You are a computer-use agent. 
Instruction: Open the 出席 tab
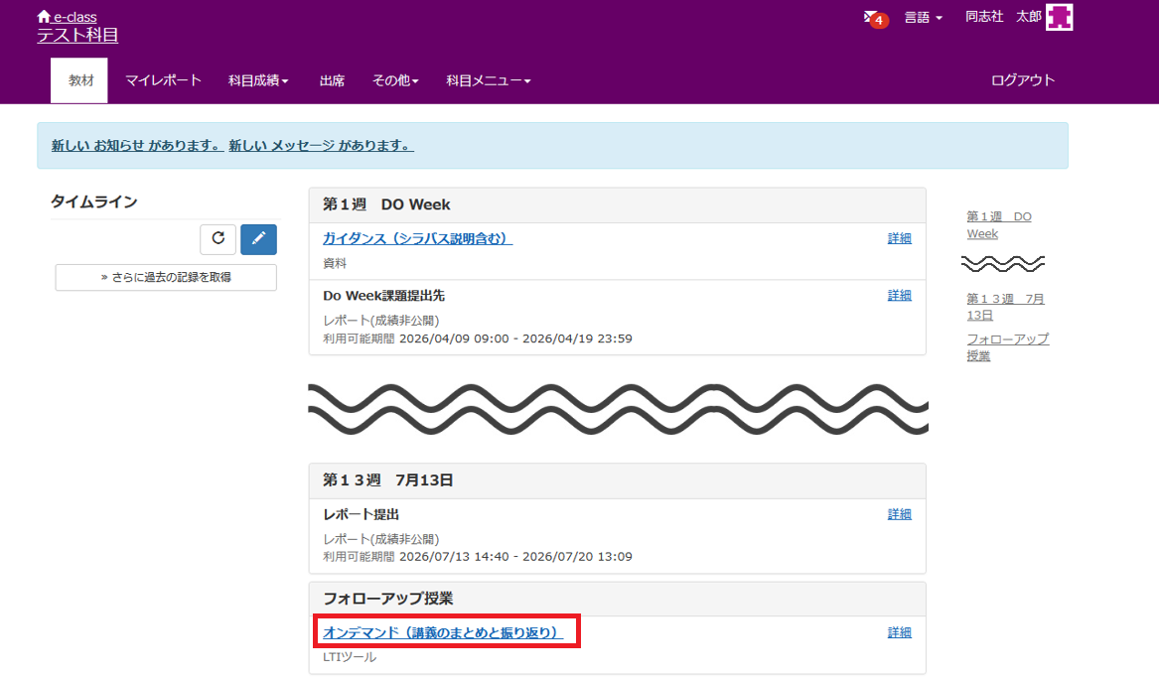point(332,80)
